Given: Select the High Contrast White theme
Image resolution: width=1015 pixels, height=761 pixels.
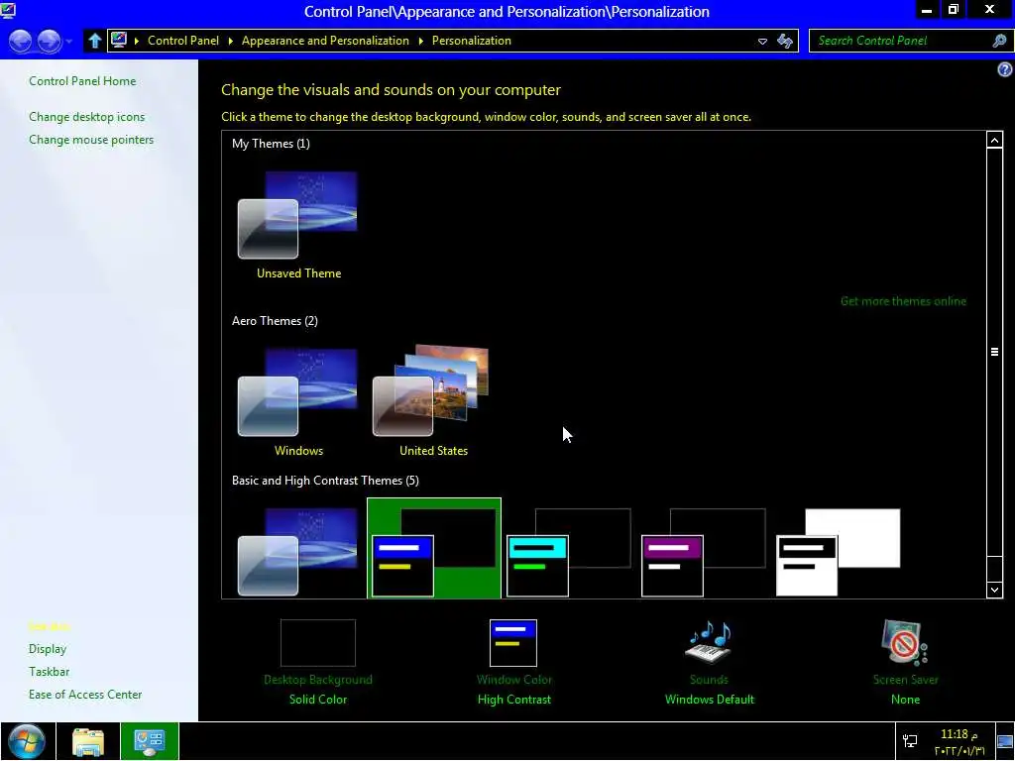Looking at the screenshot, I should pos(838,552).
